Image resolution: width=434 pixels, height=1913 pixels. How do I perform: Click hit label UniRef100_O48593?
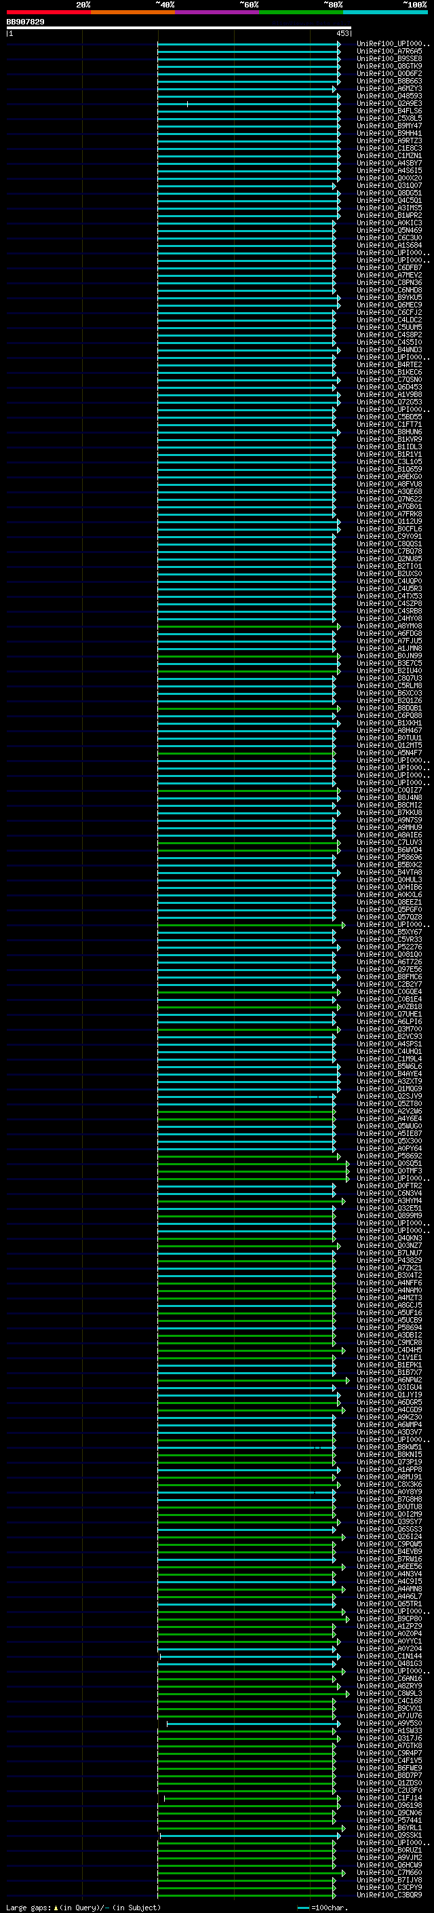(x=389, y=96)
